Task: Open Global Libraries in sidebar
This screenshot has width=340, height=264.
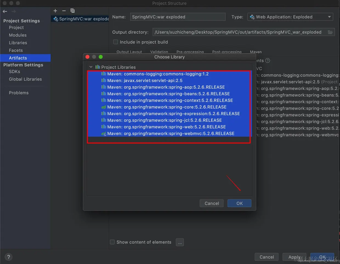Action: pyautogui.click(x=25, y=79)
